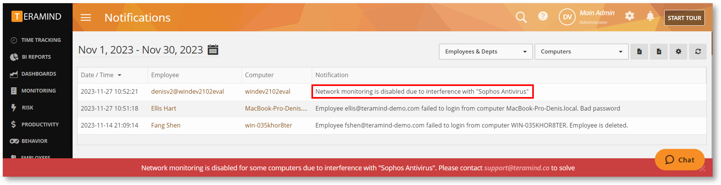
Task: Expand the Computers dropdown
Action: [581, 51]
